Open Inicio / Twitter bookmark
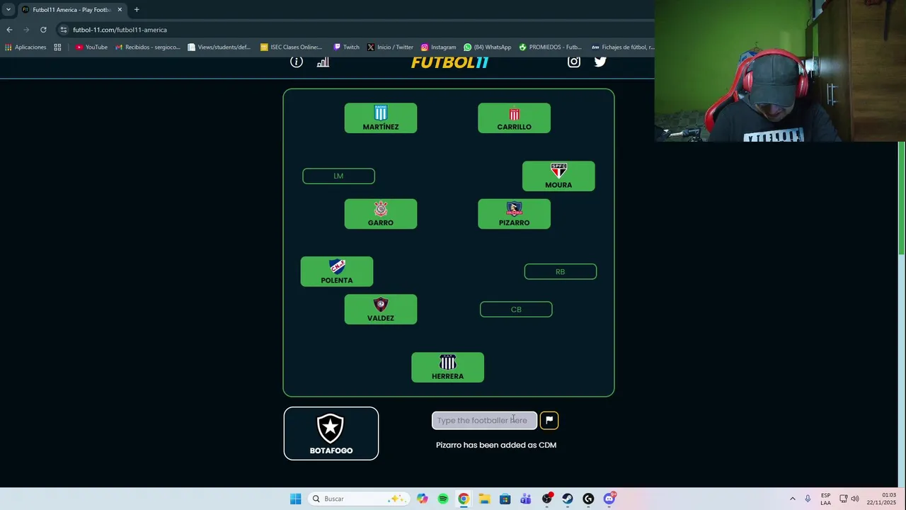Image resolution: width=906 pixels, height=510 pixels. pos(390,47)
